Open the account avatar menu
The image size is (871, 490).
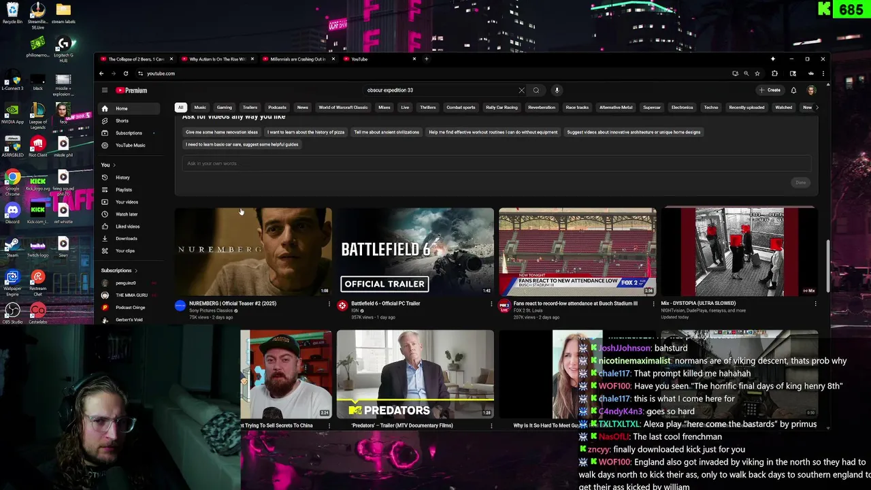tap(811, 90)
